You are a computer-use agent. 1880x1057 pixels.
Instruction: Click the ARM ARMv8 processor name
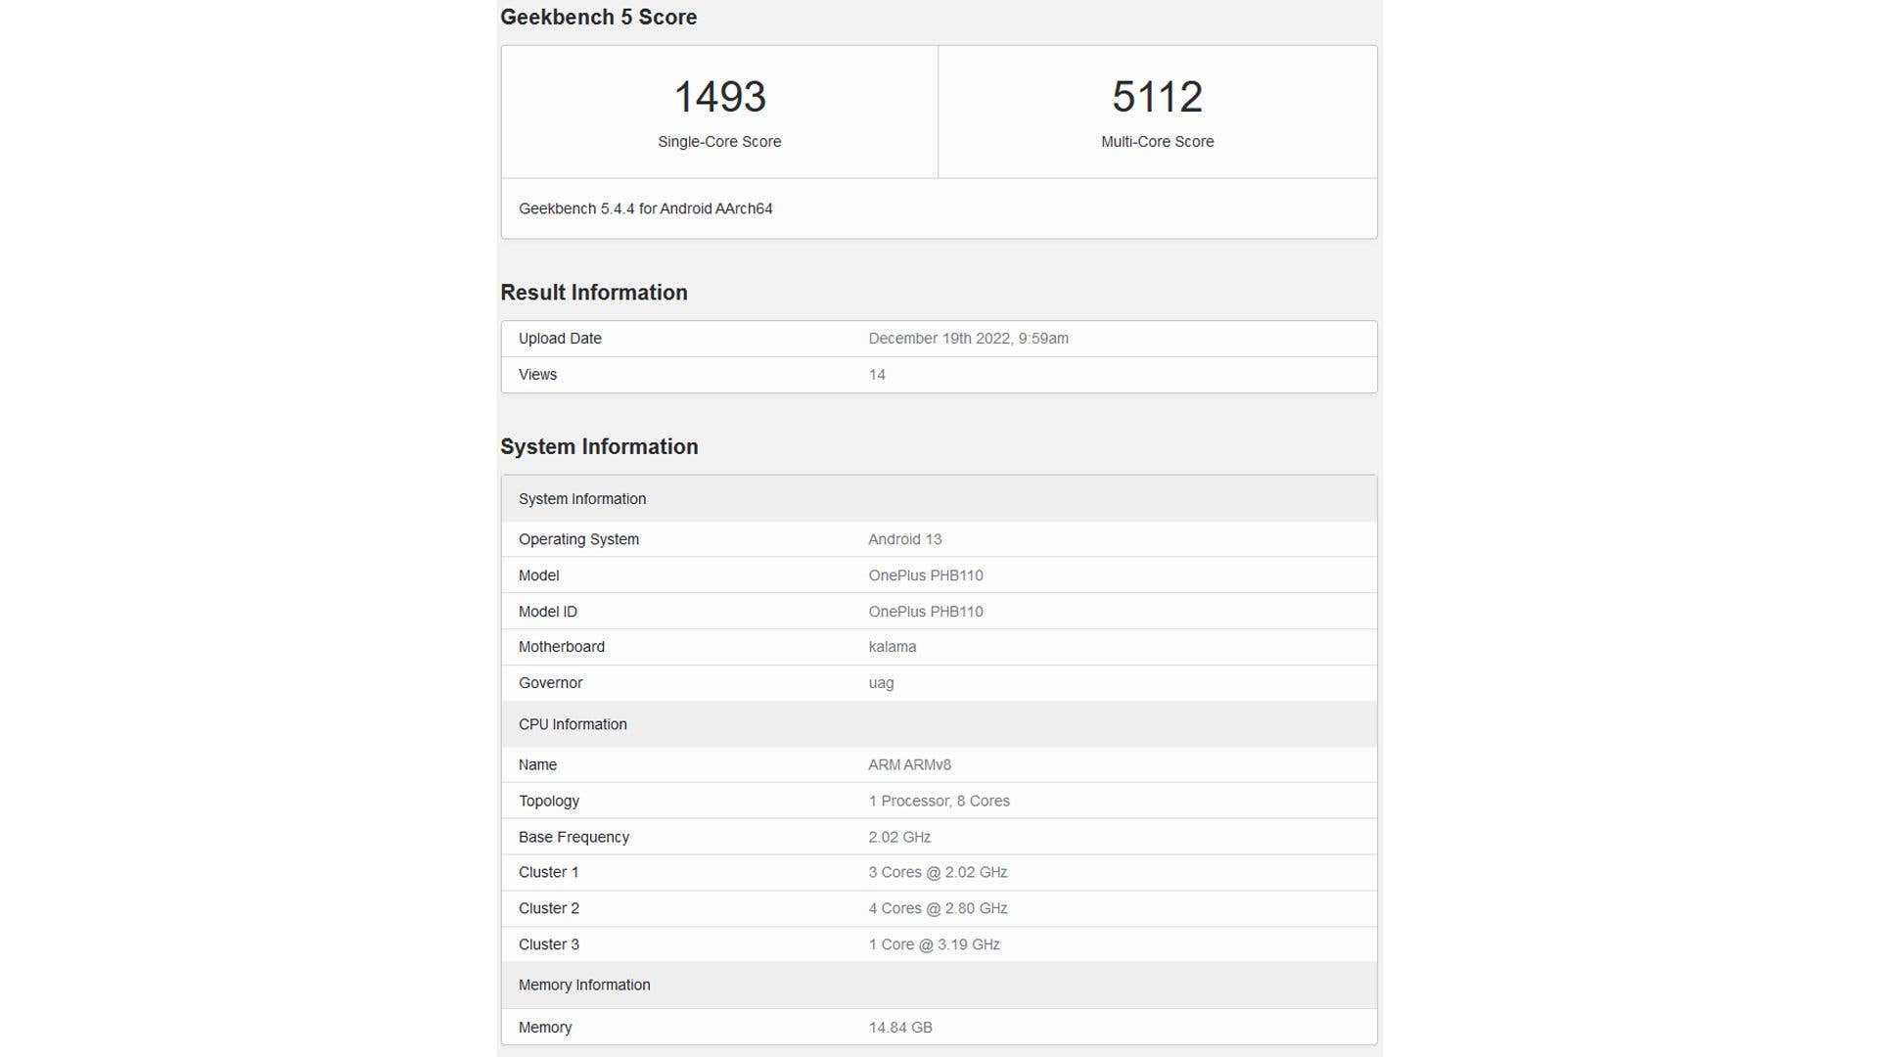point(910,764)
